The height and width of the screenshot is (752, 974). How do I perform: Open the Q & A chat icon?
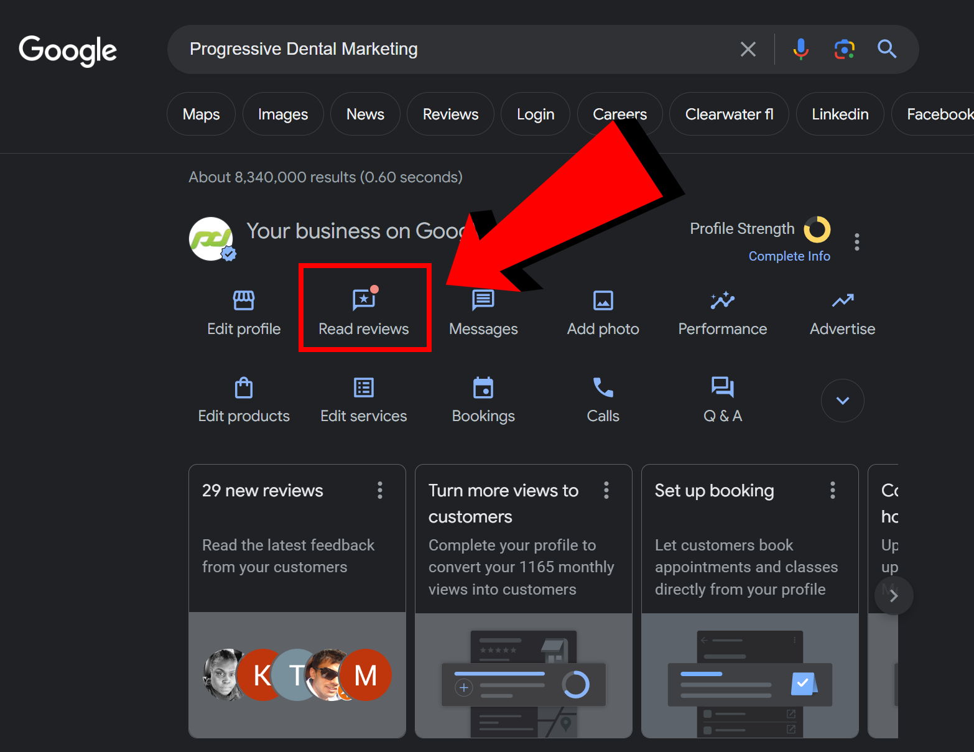(x=723, y=388)
